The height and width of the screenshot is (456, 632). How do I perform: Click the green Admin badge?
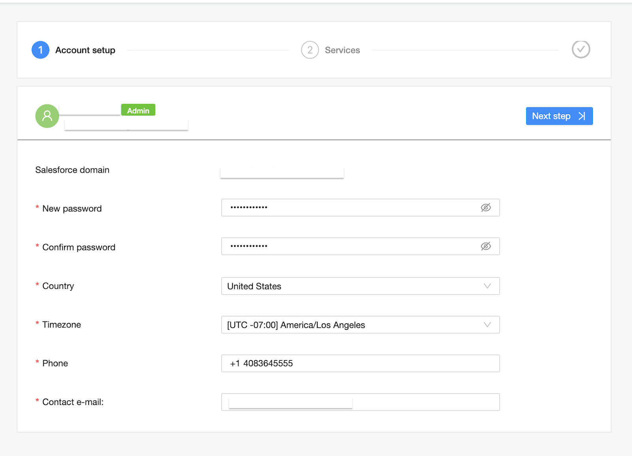point(138,110)
